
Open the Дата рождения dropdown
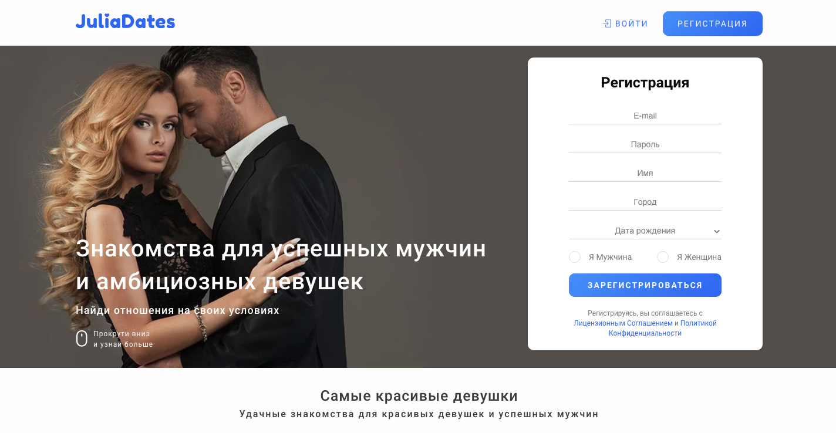(x=645, y=231)
